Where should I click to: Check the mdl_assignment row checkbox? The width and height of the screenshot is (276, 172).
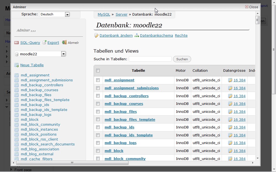click(98, 80)
